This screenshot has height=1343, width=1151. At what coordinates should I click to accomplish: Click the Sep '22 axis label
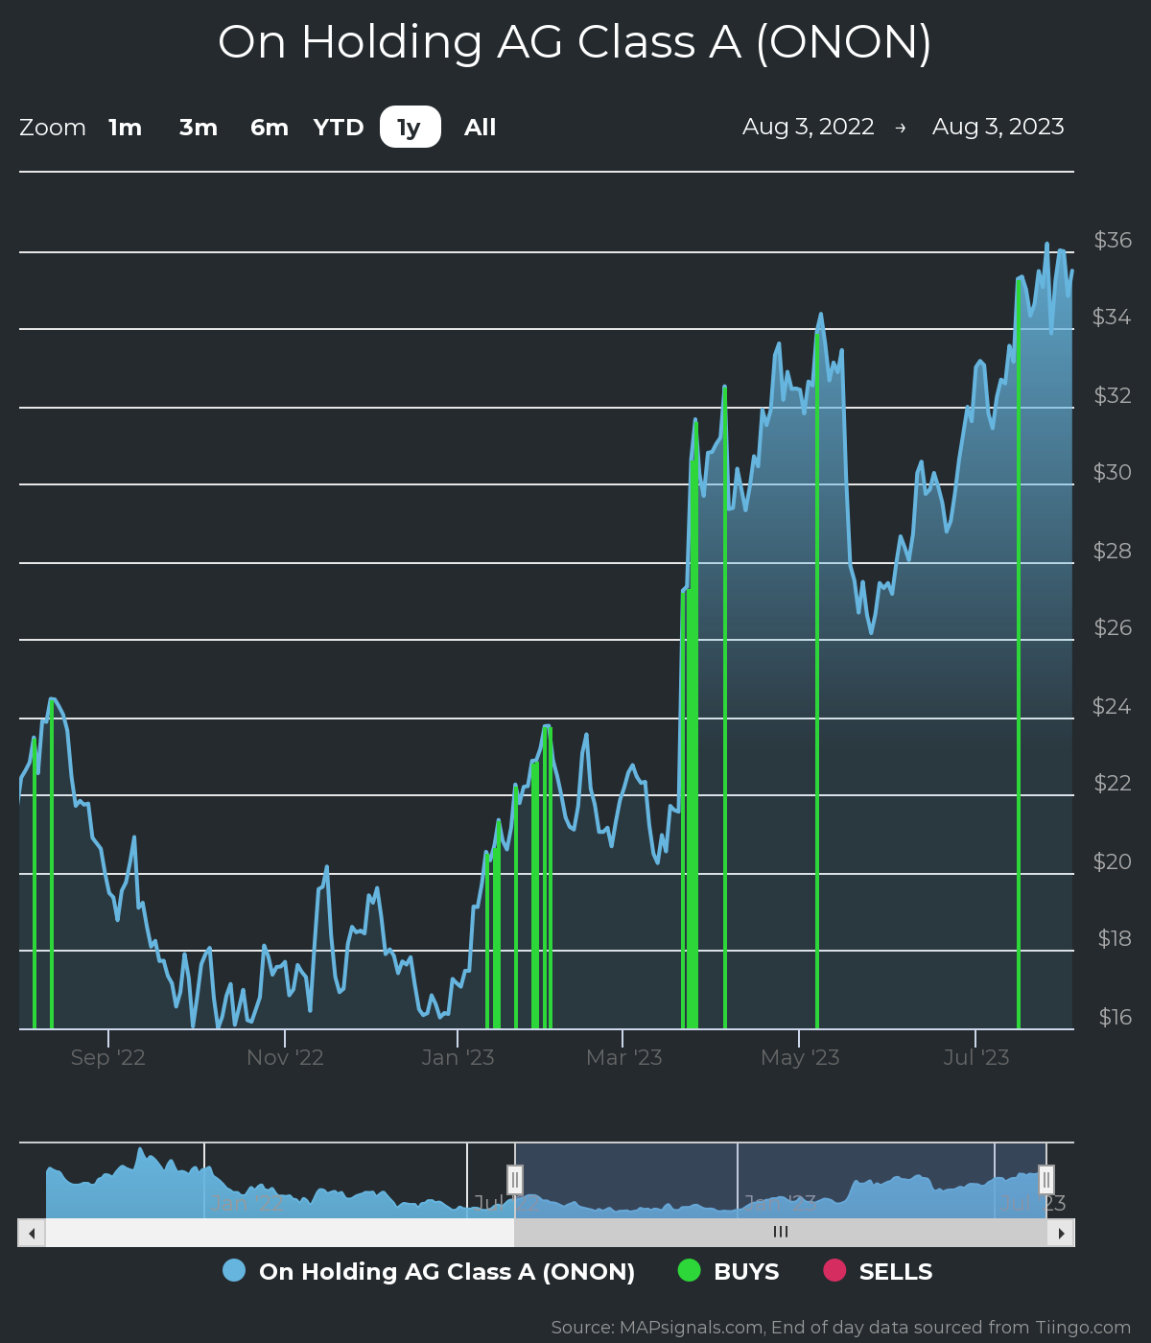tap(108, 1057)
